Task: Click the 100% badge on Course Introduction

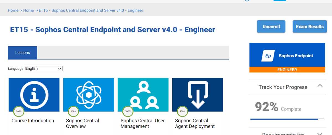Action: click(19, 112)
